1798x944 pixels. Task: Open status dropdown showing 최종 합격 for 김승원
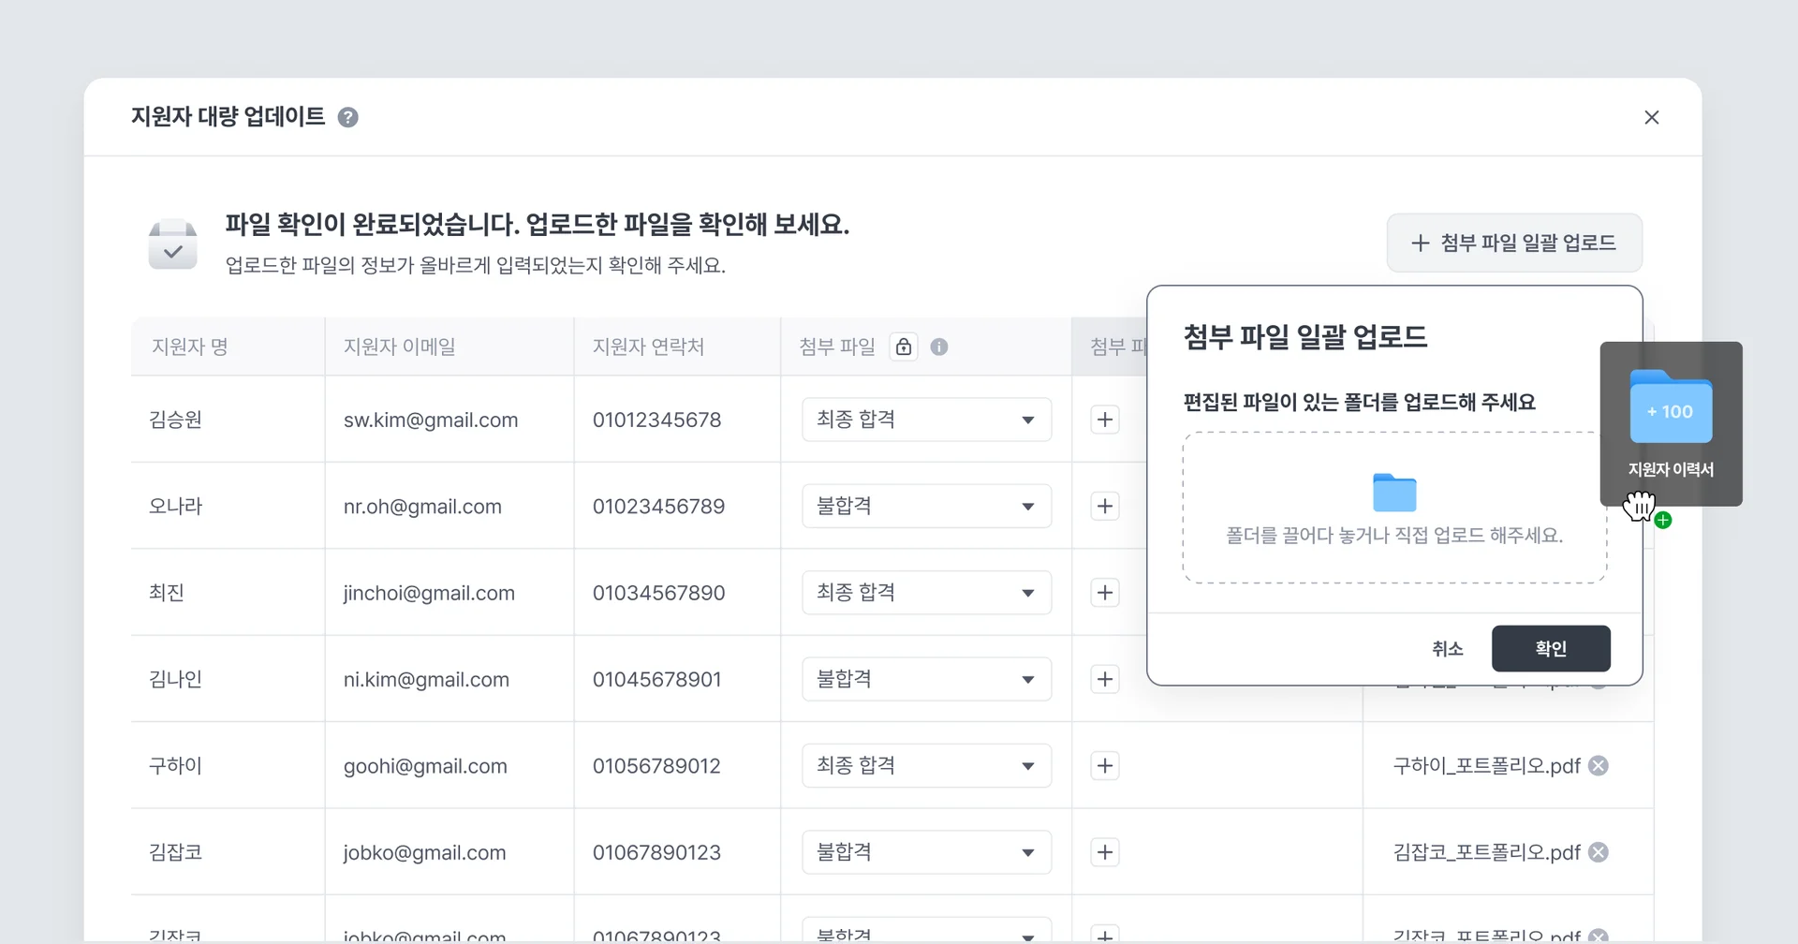coord(925,420)
